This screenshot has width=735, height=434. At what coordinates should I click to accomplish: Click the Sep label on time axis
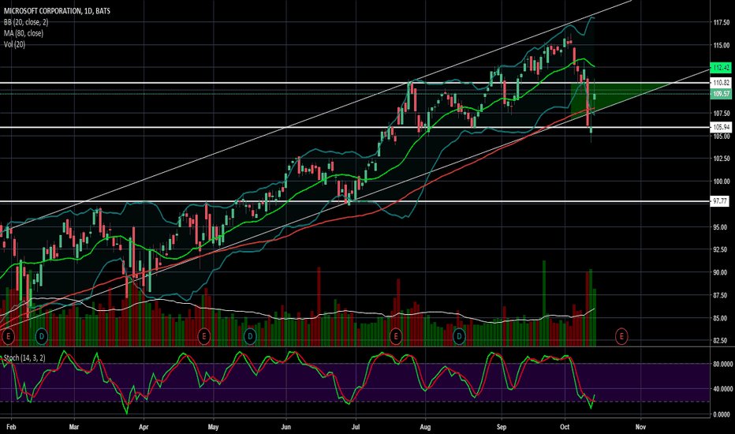click(501, 427)
